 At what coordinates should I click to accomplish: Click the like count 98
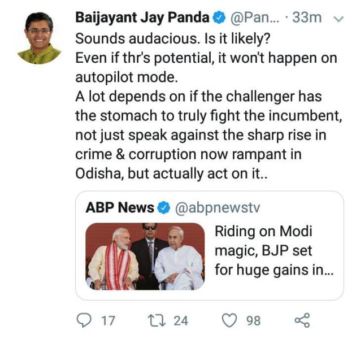(x=253, y=321)
